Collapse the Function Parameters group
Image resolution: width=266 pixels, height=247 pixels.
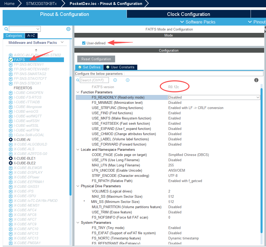(78, 92)
